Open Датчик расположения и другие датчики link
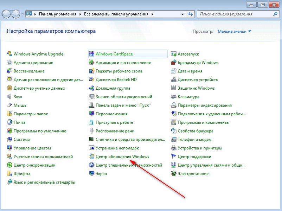This screenshot has width=282, height=211. [49, 80]
